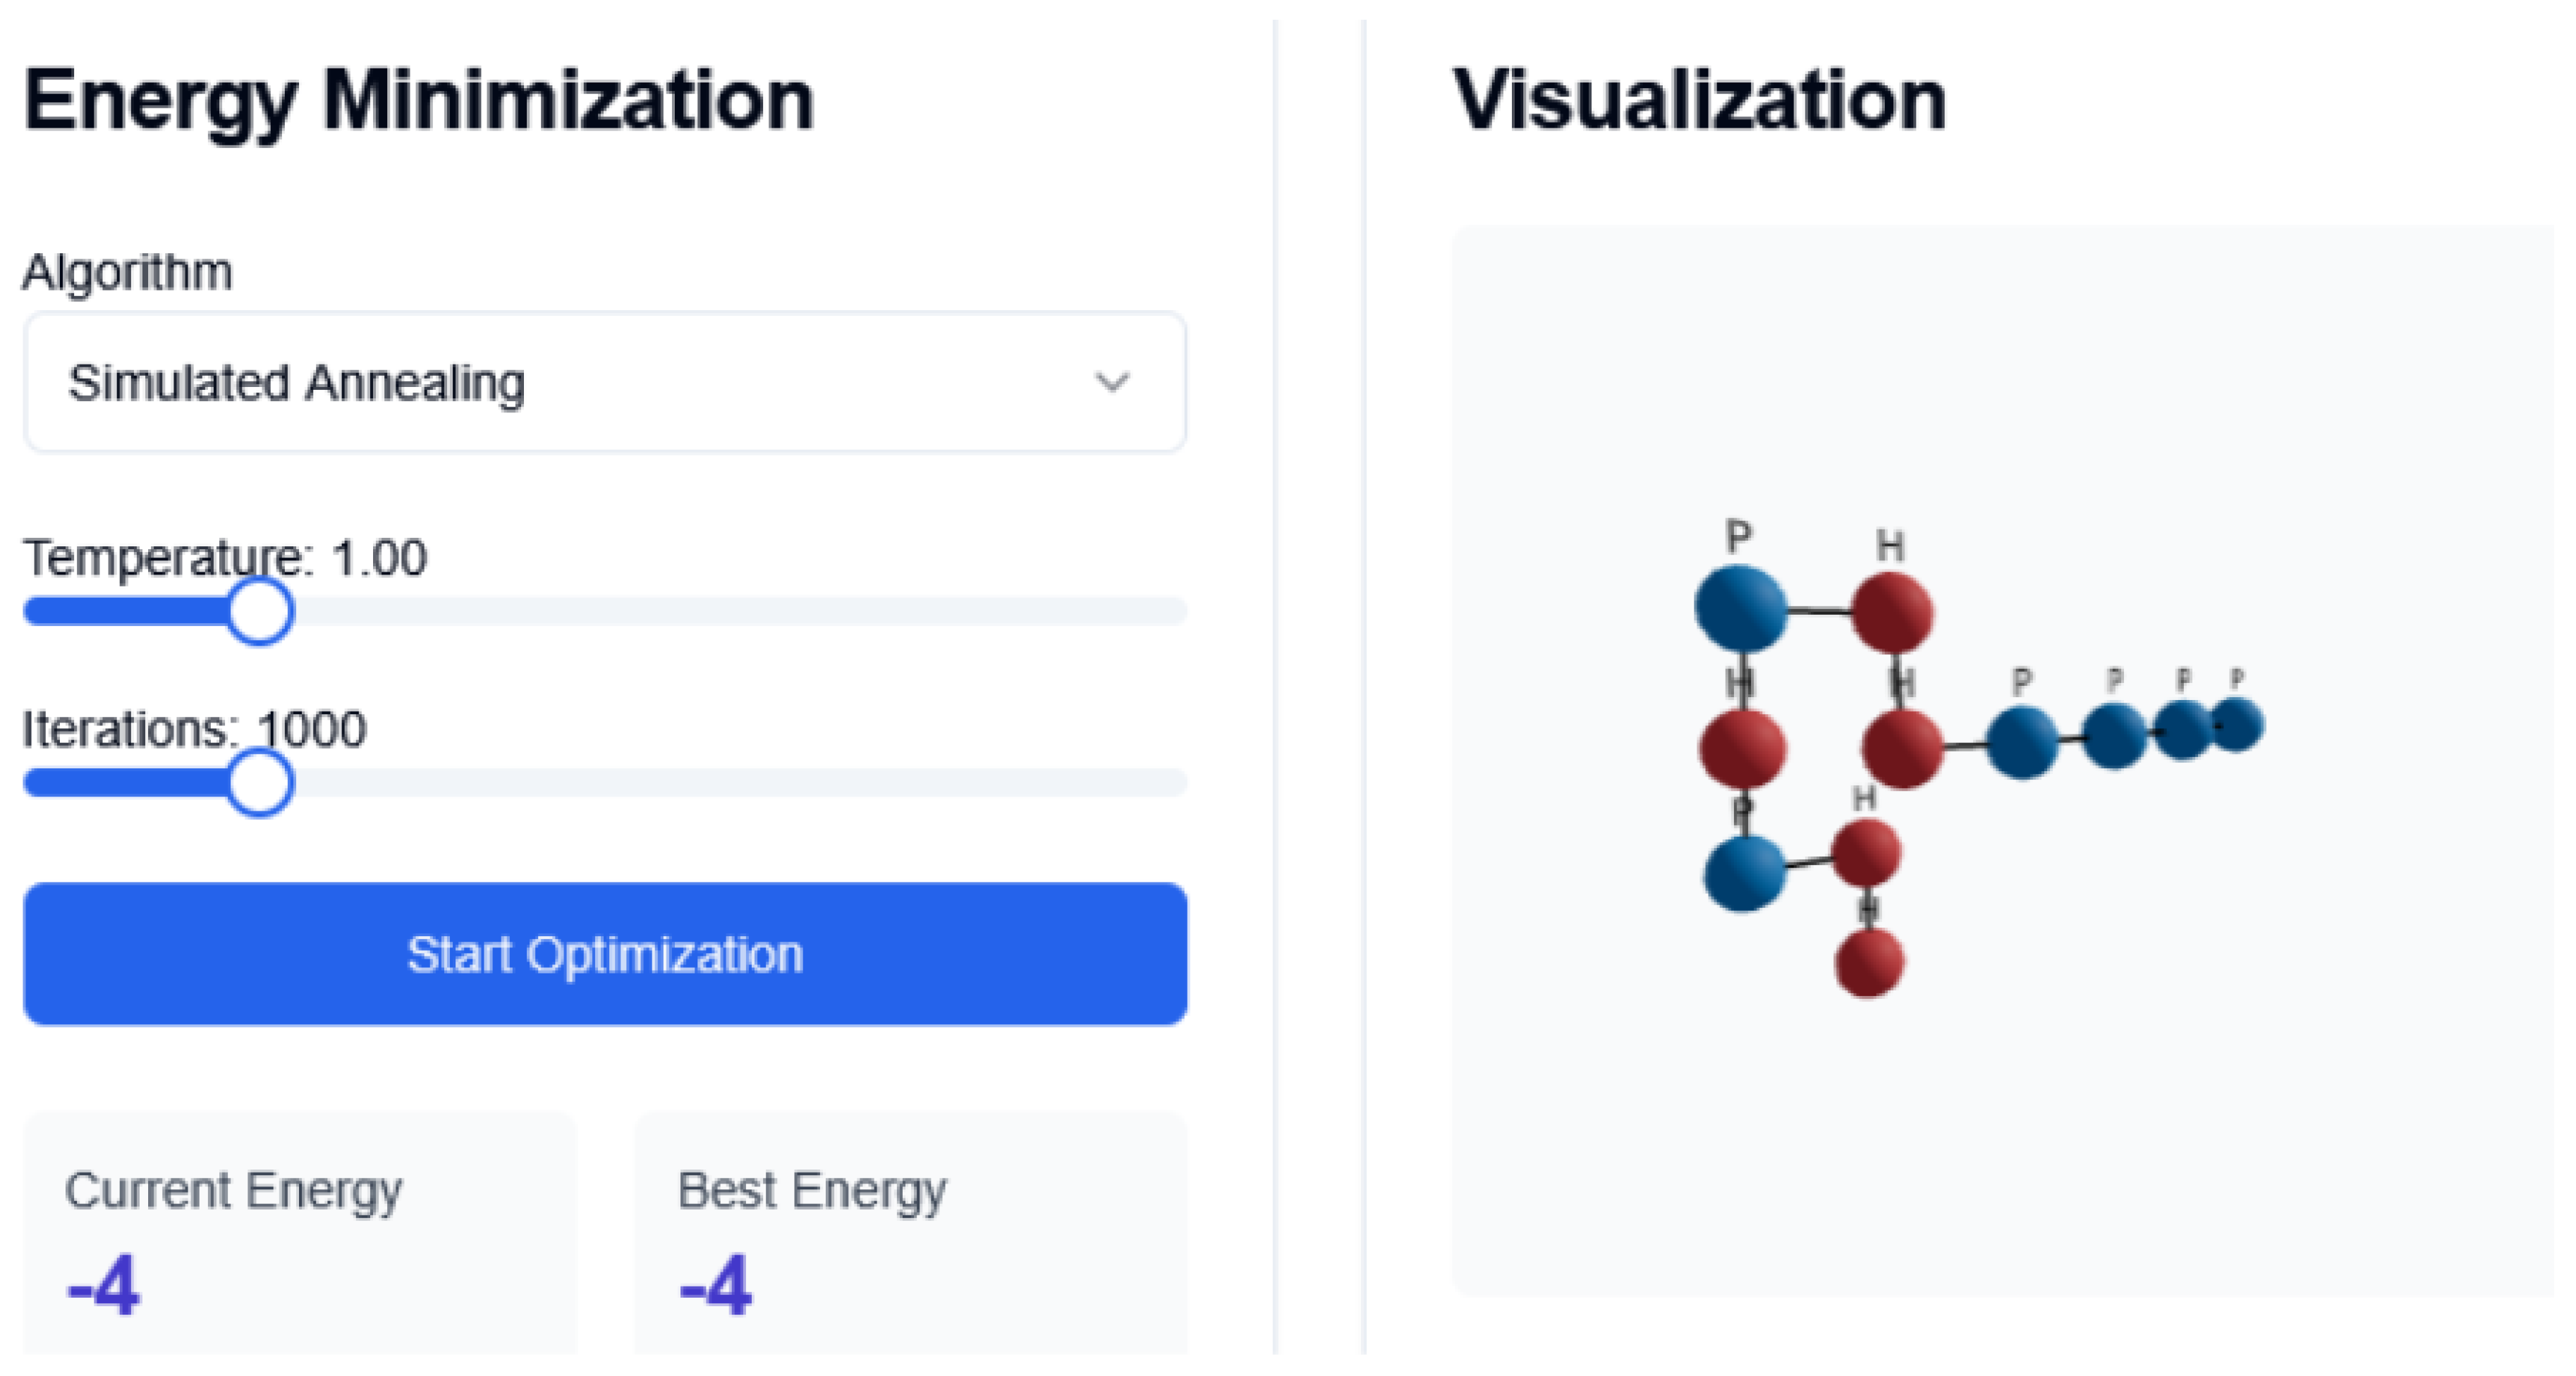Click the bottommost red bead in the chain
The width and height of the screenshot is (2576, 1376).
(1869, 962)
